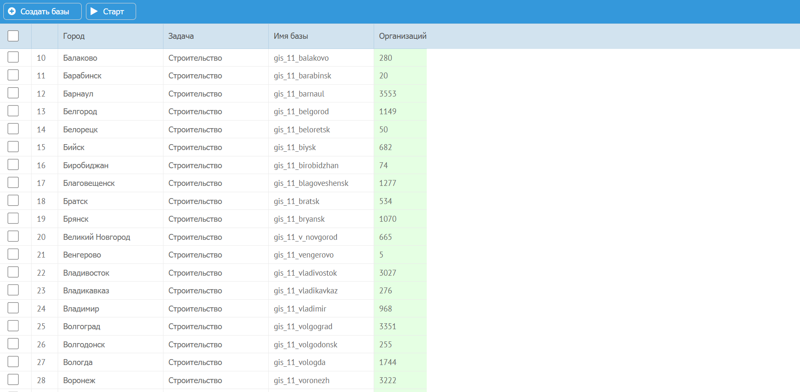800x392 pixels.
Task: Select the Барнаул row checkbox
Action: 13,93
